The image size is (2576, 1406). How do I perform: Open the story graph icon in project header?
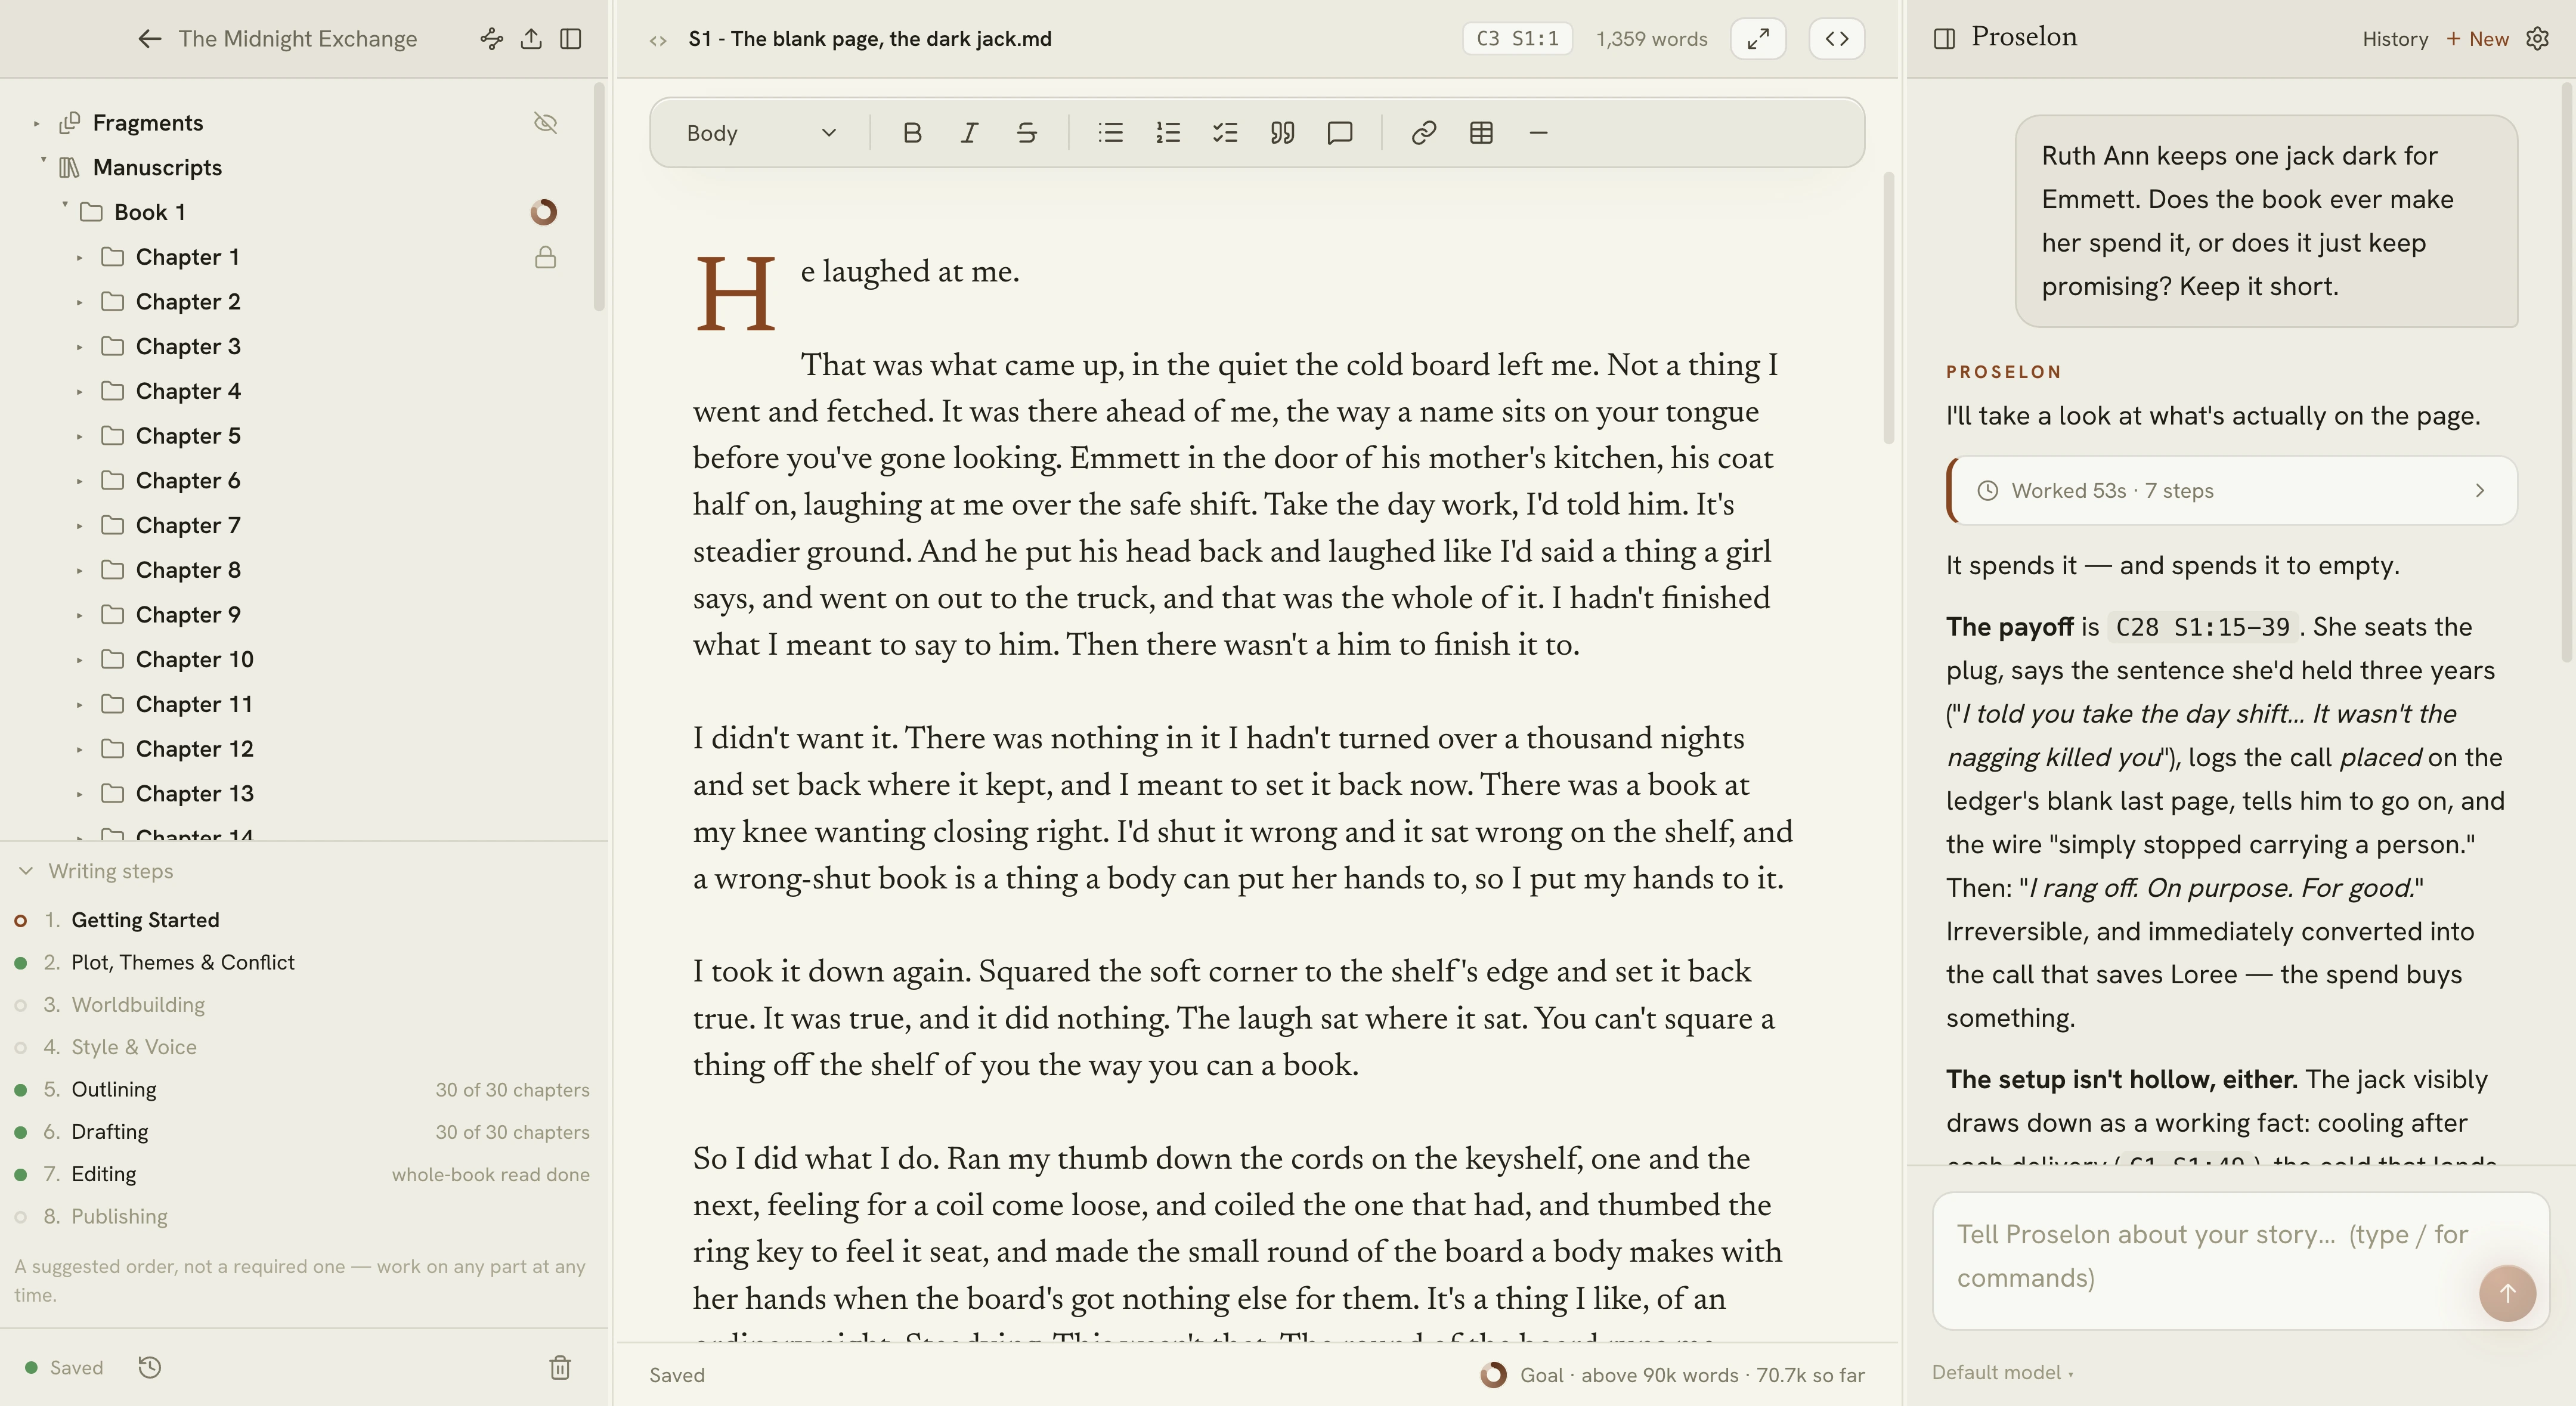(x=491, y=39)
